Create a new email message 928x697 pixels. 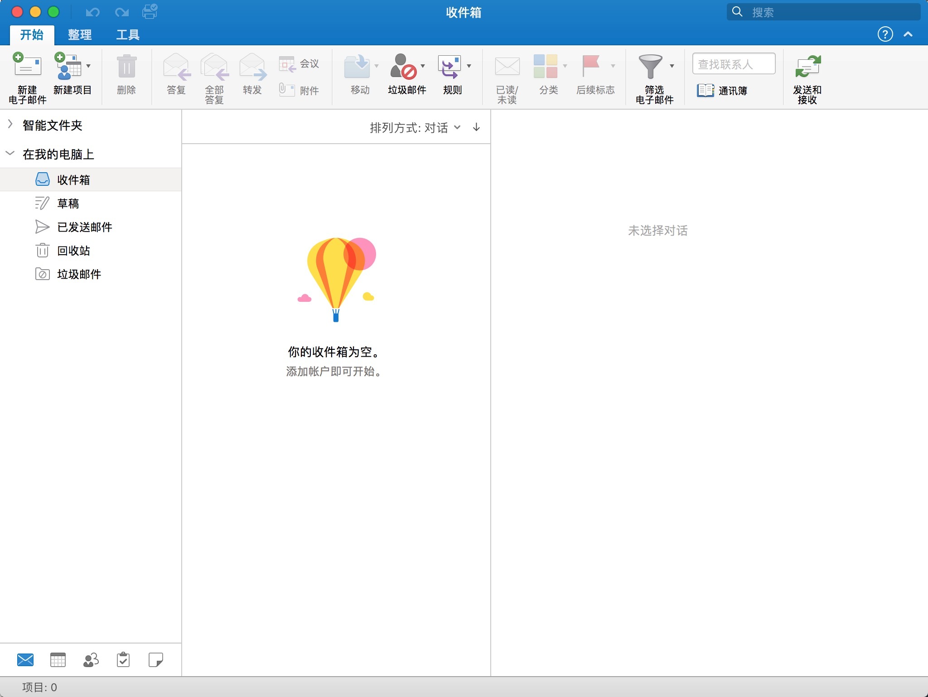(x=27, y=77)
